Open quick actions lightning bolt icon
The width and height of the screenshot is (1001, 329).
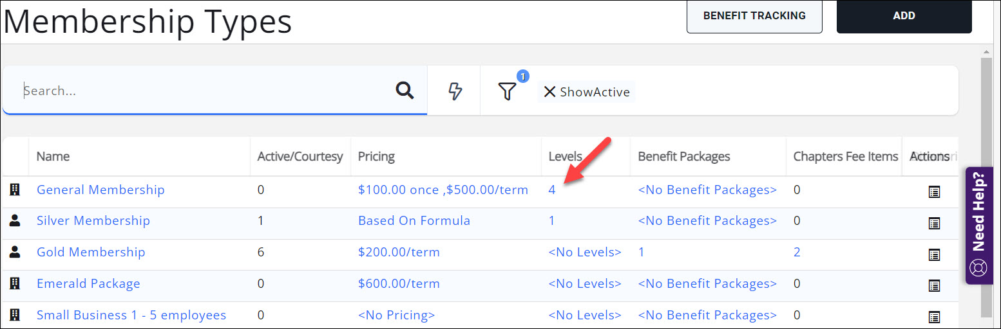tap(455, 91)
